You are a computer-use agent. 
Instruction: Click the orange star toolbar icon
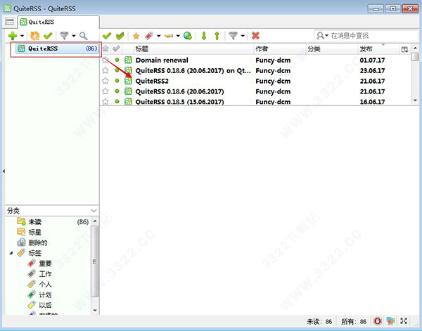[136, 36]
